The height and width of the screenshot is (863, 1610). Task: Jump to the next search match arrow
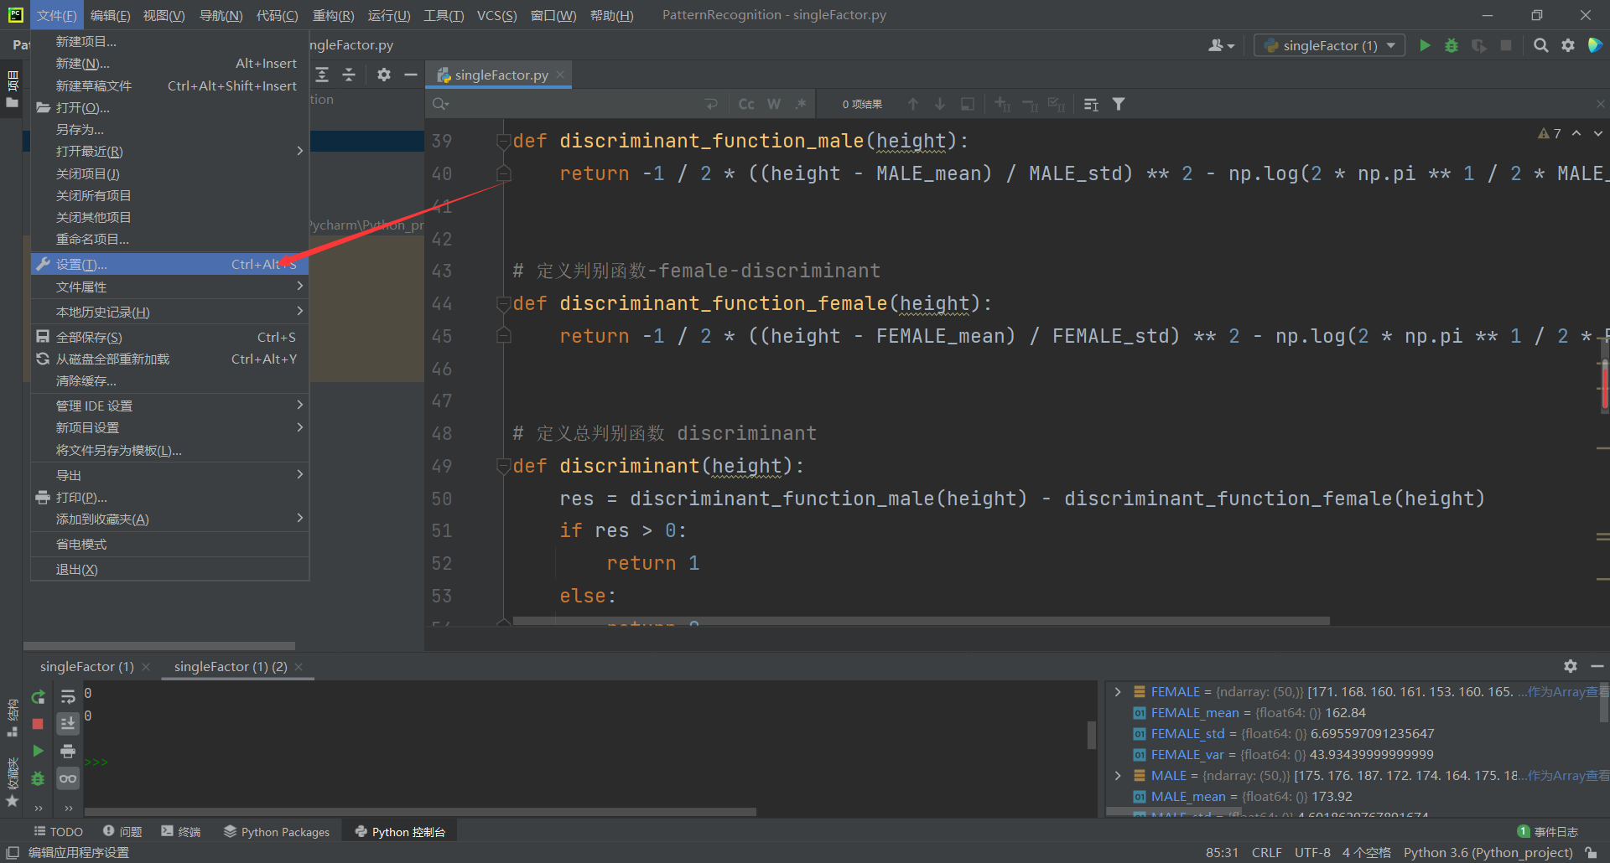[939, 104]
